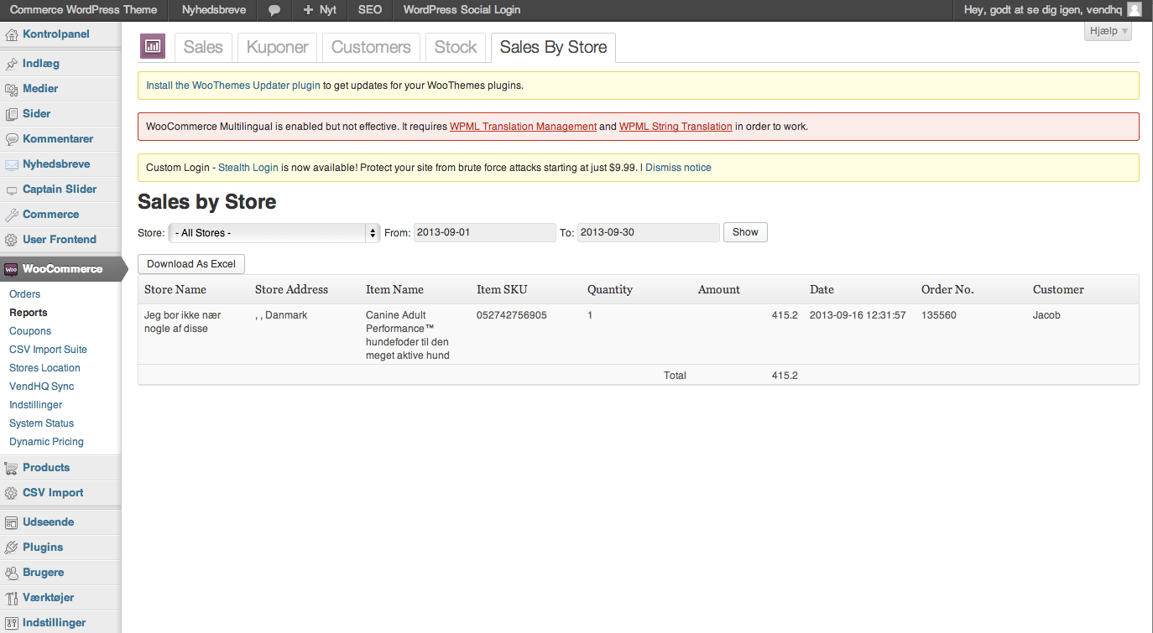Dismiss the Custom Login notice
This screenshot has height=633, width=1153.
point(678,168)
